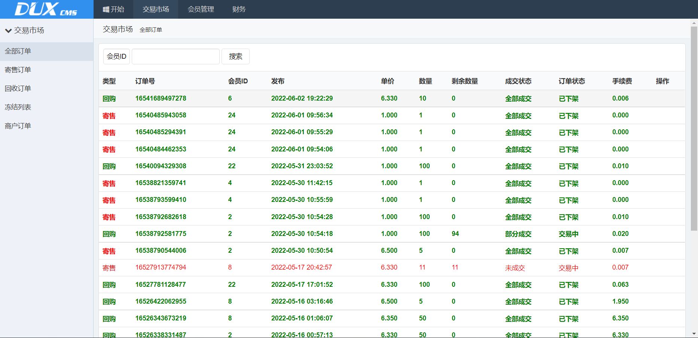This screenshot has width=698, height=338.
Task: Open the 交易市场 top menu
Action: [x=156, y=9]
